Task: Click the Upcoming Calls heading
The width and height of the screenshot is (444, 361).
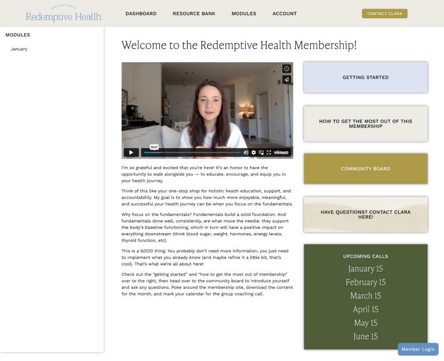Action: point(366,256)
